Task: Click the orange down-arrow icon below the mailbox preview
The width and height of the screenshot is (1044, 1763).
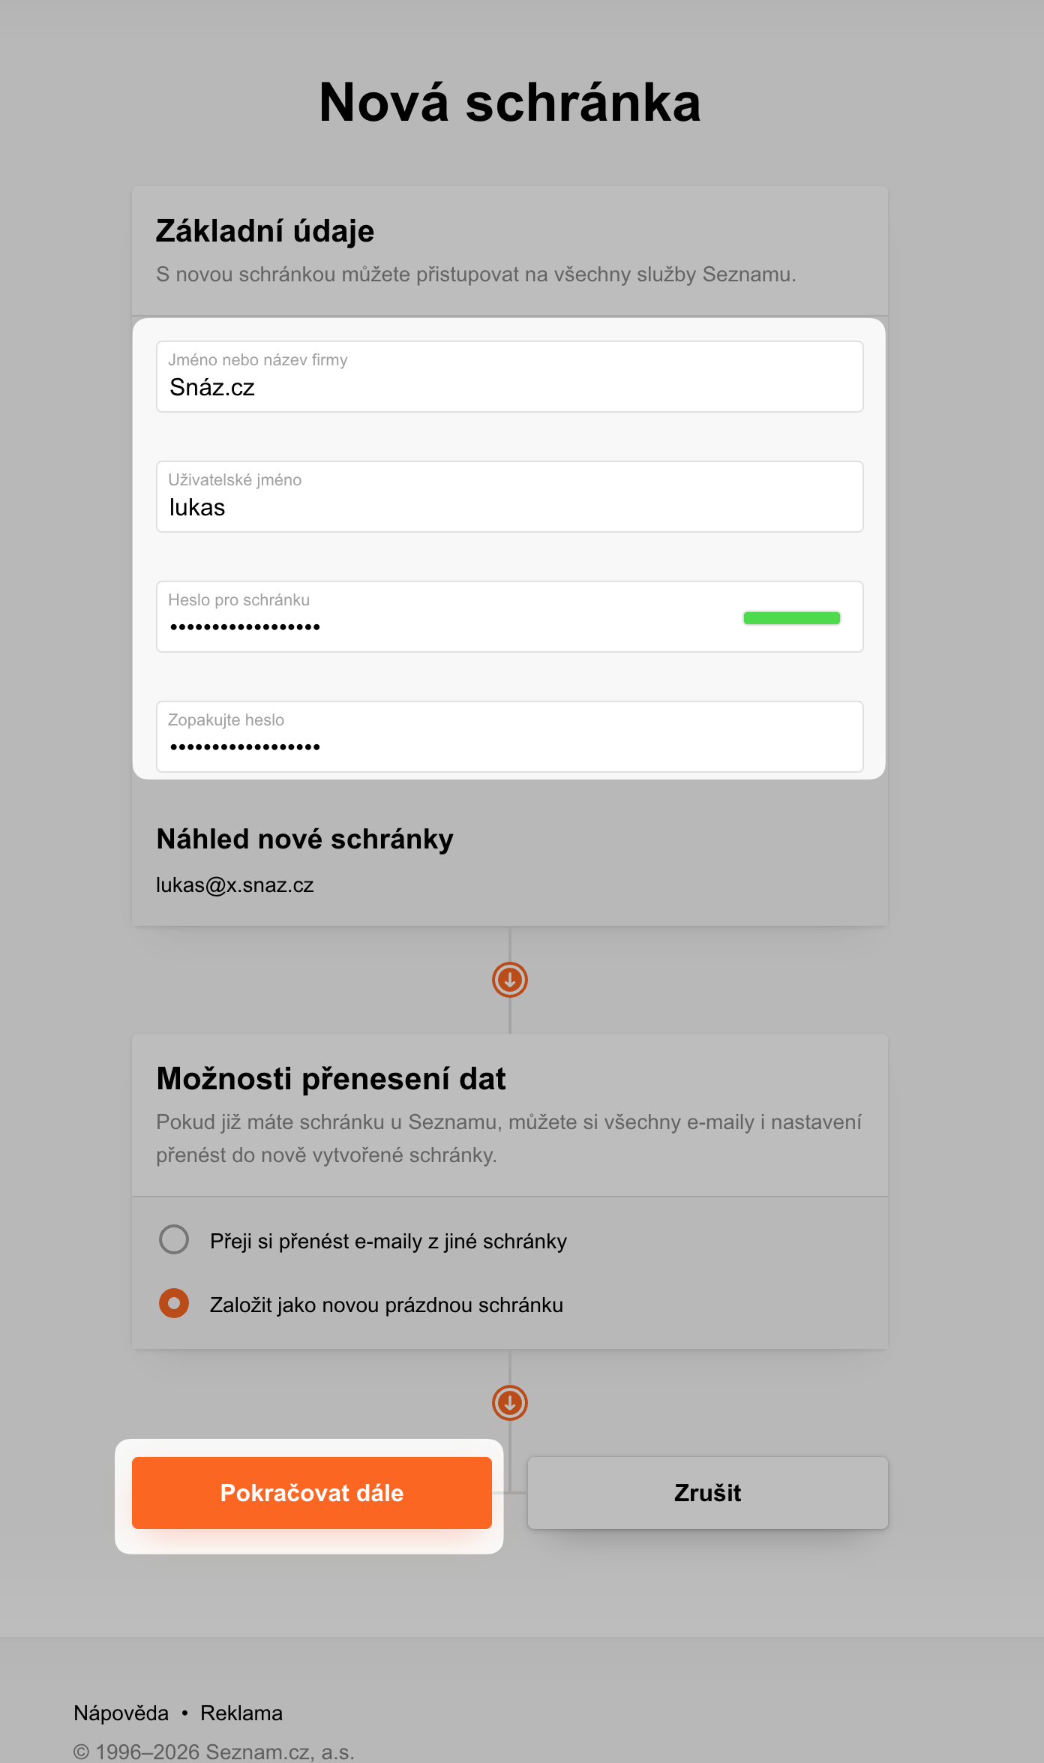Action: 510,980
